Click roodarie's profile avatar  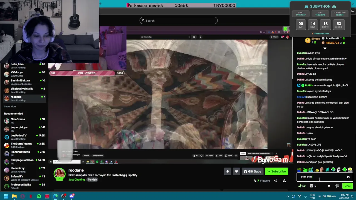pyautogui.click(x=59, y=174)
